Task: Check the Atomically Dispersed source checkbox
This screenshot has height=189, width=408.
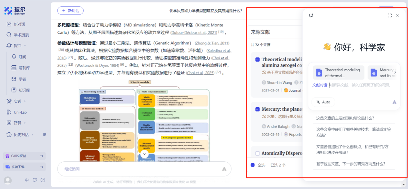Action: coord(257,153)
